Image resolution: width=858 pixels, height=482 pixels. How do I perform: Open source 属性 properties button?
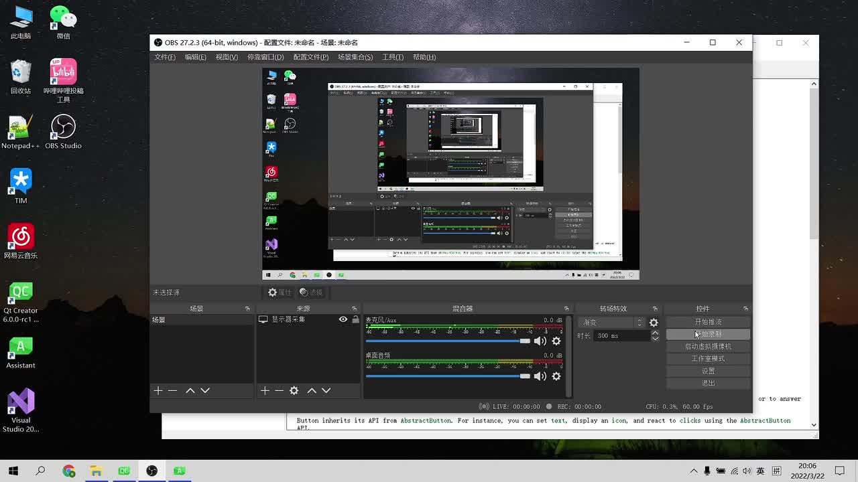(280, 293)
